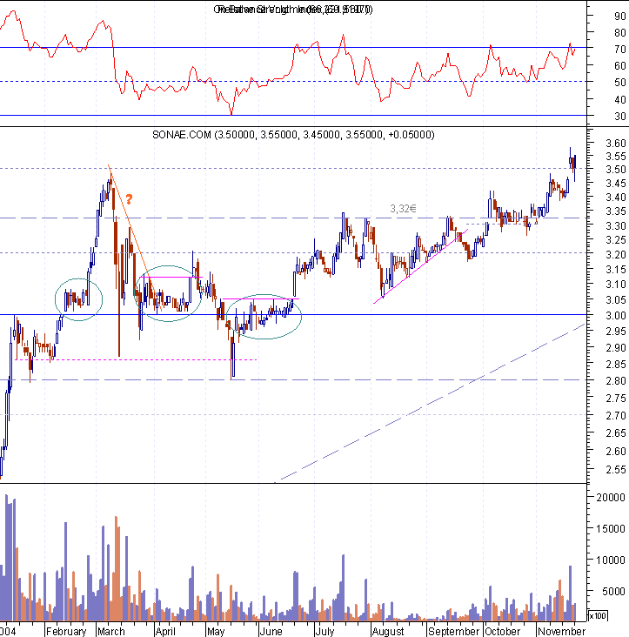629x637 pixels.
Task: Select the rising dashed long-term trendline
Action: point(430,403)
